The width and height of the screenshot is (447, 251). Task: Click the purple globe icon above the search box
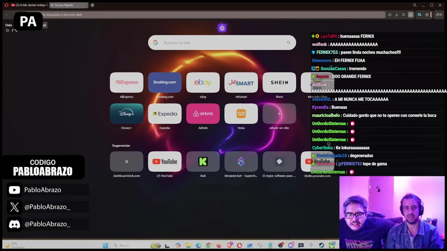(222, 28)
